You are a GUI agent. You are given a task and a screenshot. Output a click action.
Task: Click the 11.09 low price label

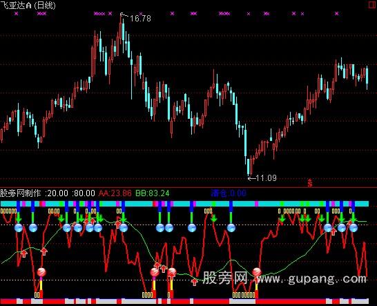[x=266, y=178]
